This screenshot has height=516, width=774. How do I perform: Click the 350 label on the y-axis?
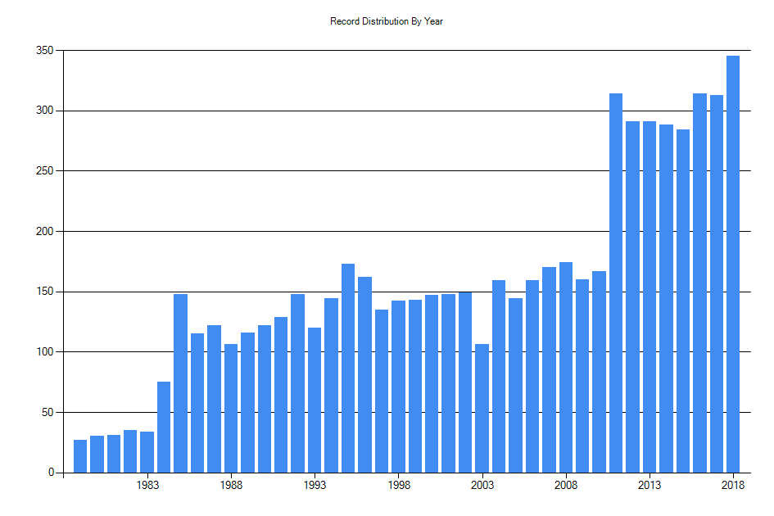pos(45,51)
